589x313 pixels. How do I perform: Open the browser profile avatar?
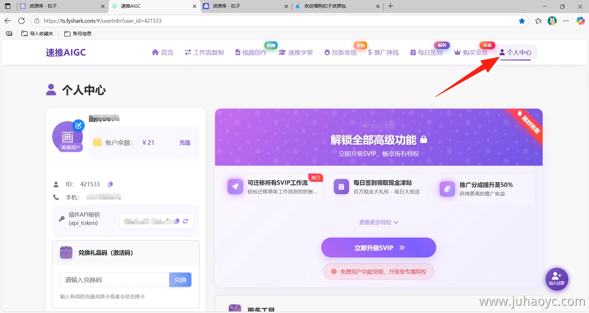coord(552,21)
